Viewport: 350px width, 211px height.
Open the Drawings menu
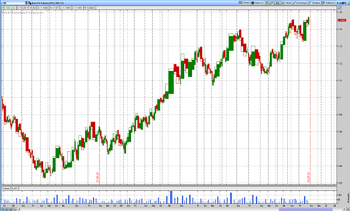pyautogui.click(x=300, y=3)
